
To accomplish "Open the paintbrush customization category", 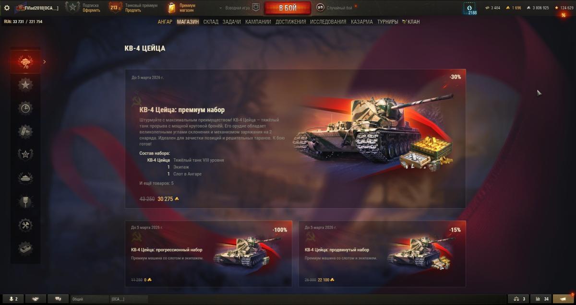I will tap(25, 201).
